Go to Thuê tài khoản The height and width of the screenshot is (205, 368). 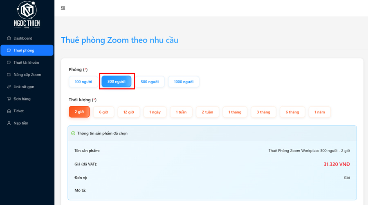tap(27, 62)
